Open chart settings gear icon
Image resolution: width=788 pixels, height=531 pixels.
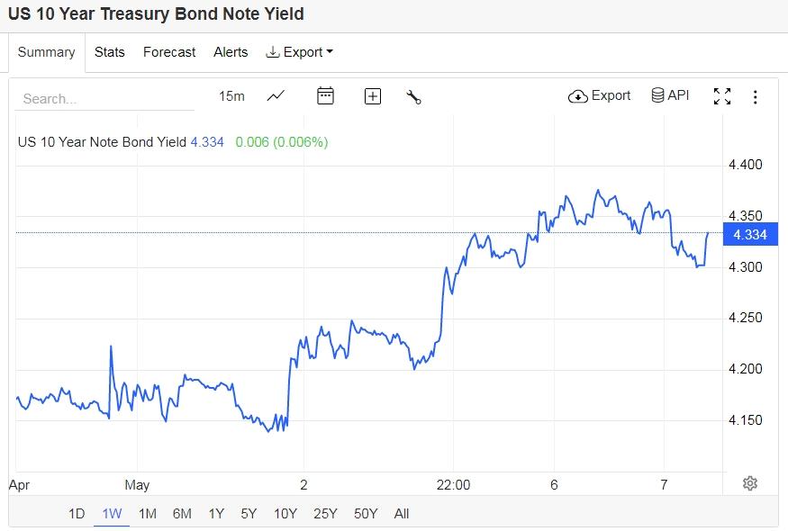pos(749,483)
